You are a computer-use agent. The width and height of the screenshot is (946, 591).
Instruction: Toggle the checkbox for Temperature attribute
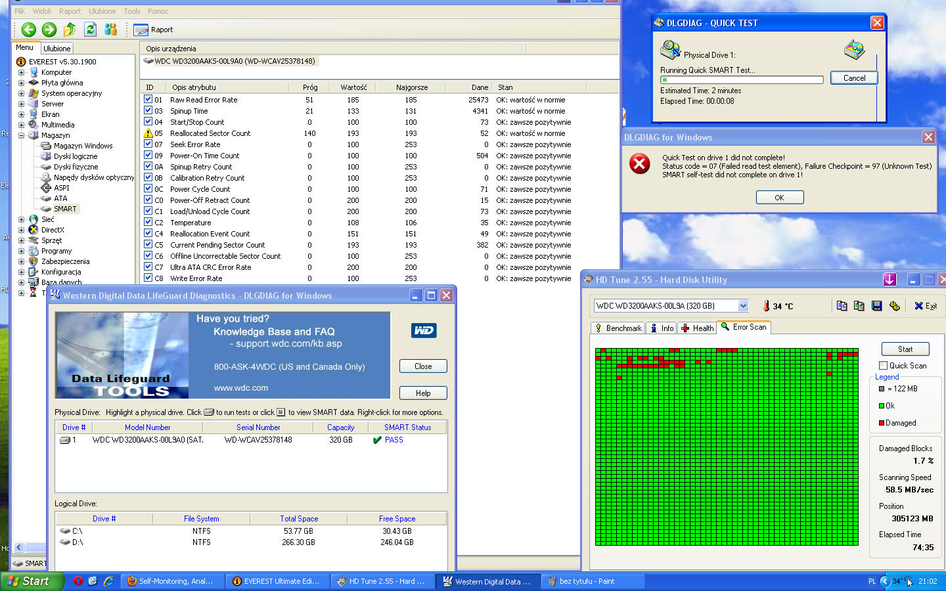click(x=148, y=223)
